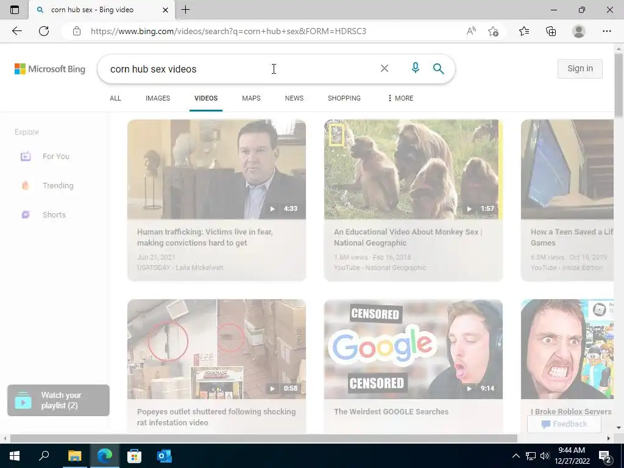Click the vertical scrollbar thumb
This screenshot has width=624, height=468.
coord(619,85)
